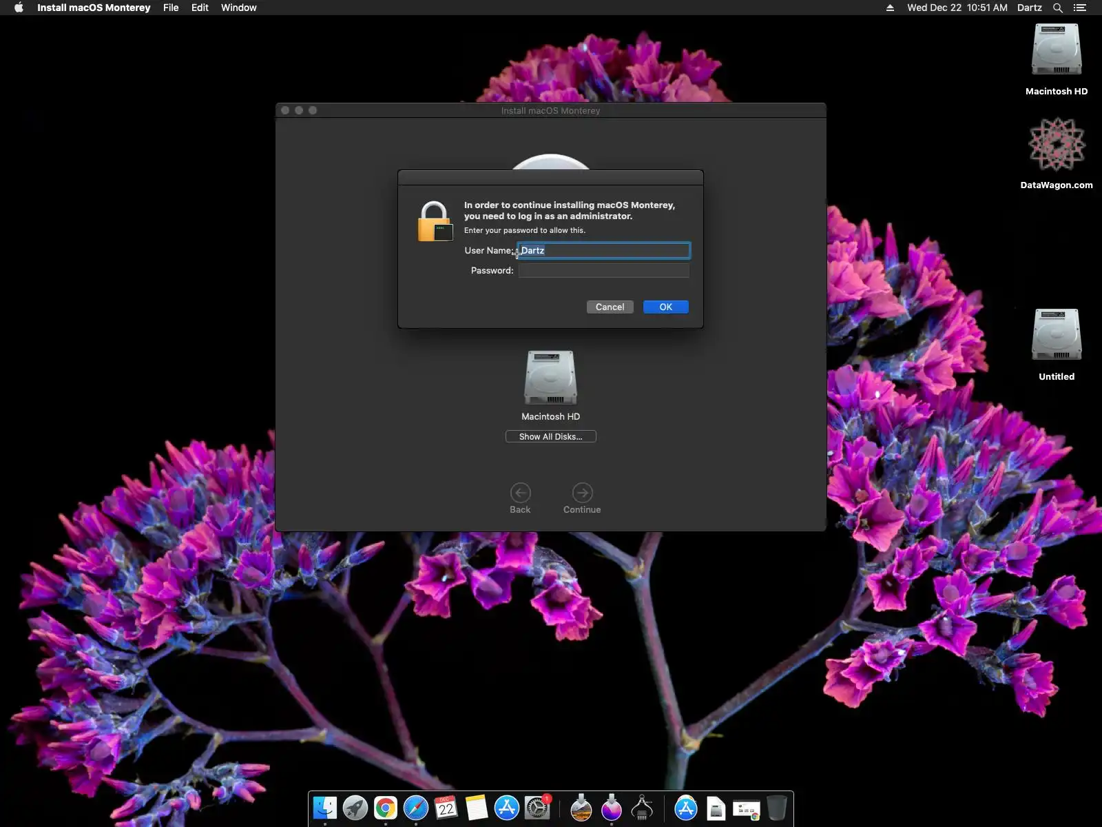Focus the Password field
The width and height of the screenshot is (1102, 827).
[x=604, y=270]
